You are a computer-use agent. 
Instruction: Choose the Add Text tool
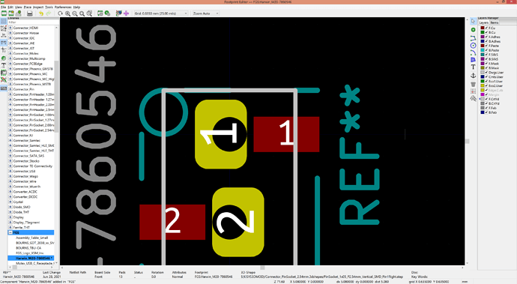473,67
